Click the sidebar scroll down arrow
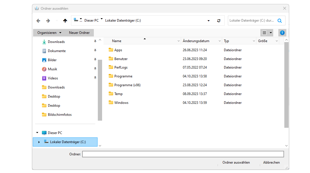 100,146
